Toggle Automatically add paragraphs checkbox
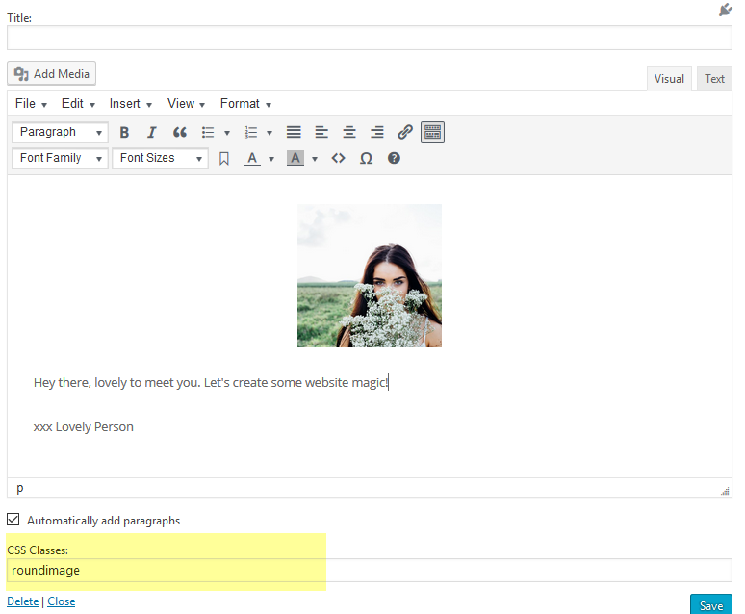The width and height of the screenshot is (745, 614). click(x=13, y=520)
